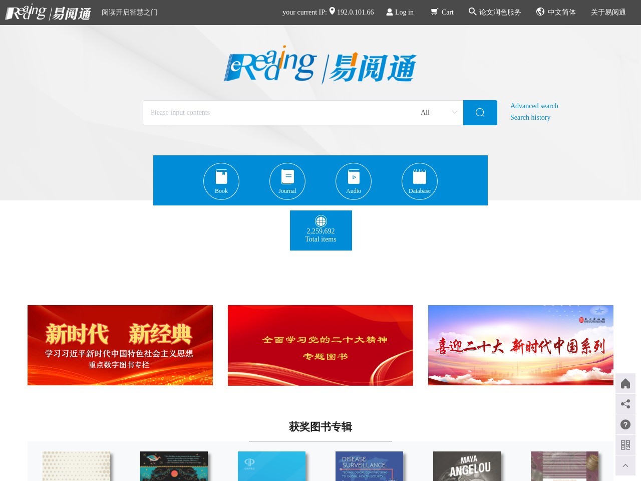Viewport: 641px width, 481px height.
Task: Click the home icon in side toolbar
Action: click(x=625, y=384)
